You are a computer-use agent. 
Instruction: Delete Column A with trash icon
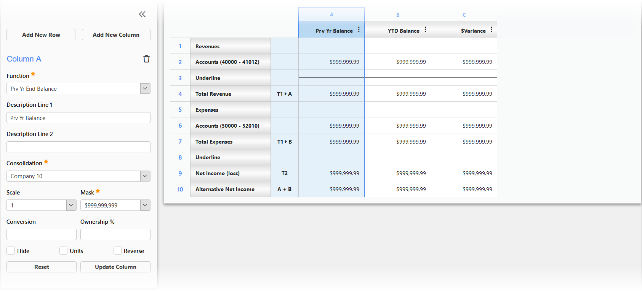(146, 59)
